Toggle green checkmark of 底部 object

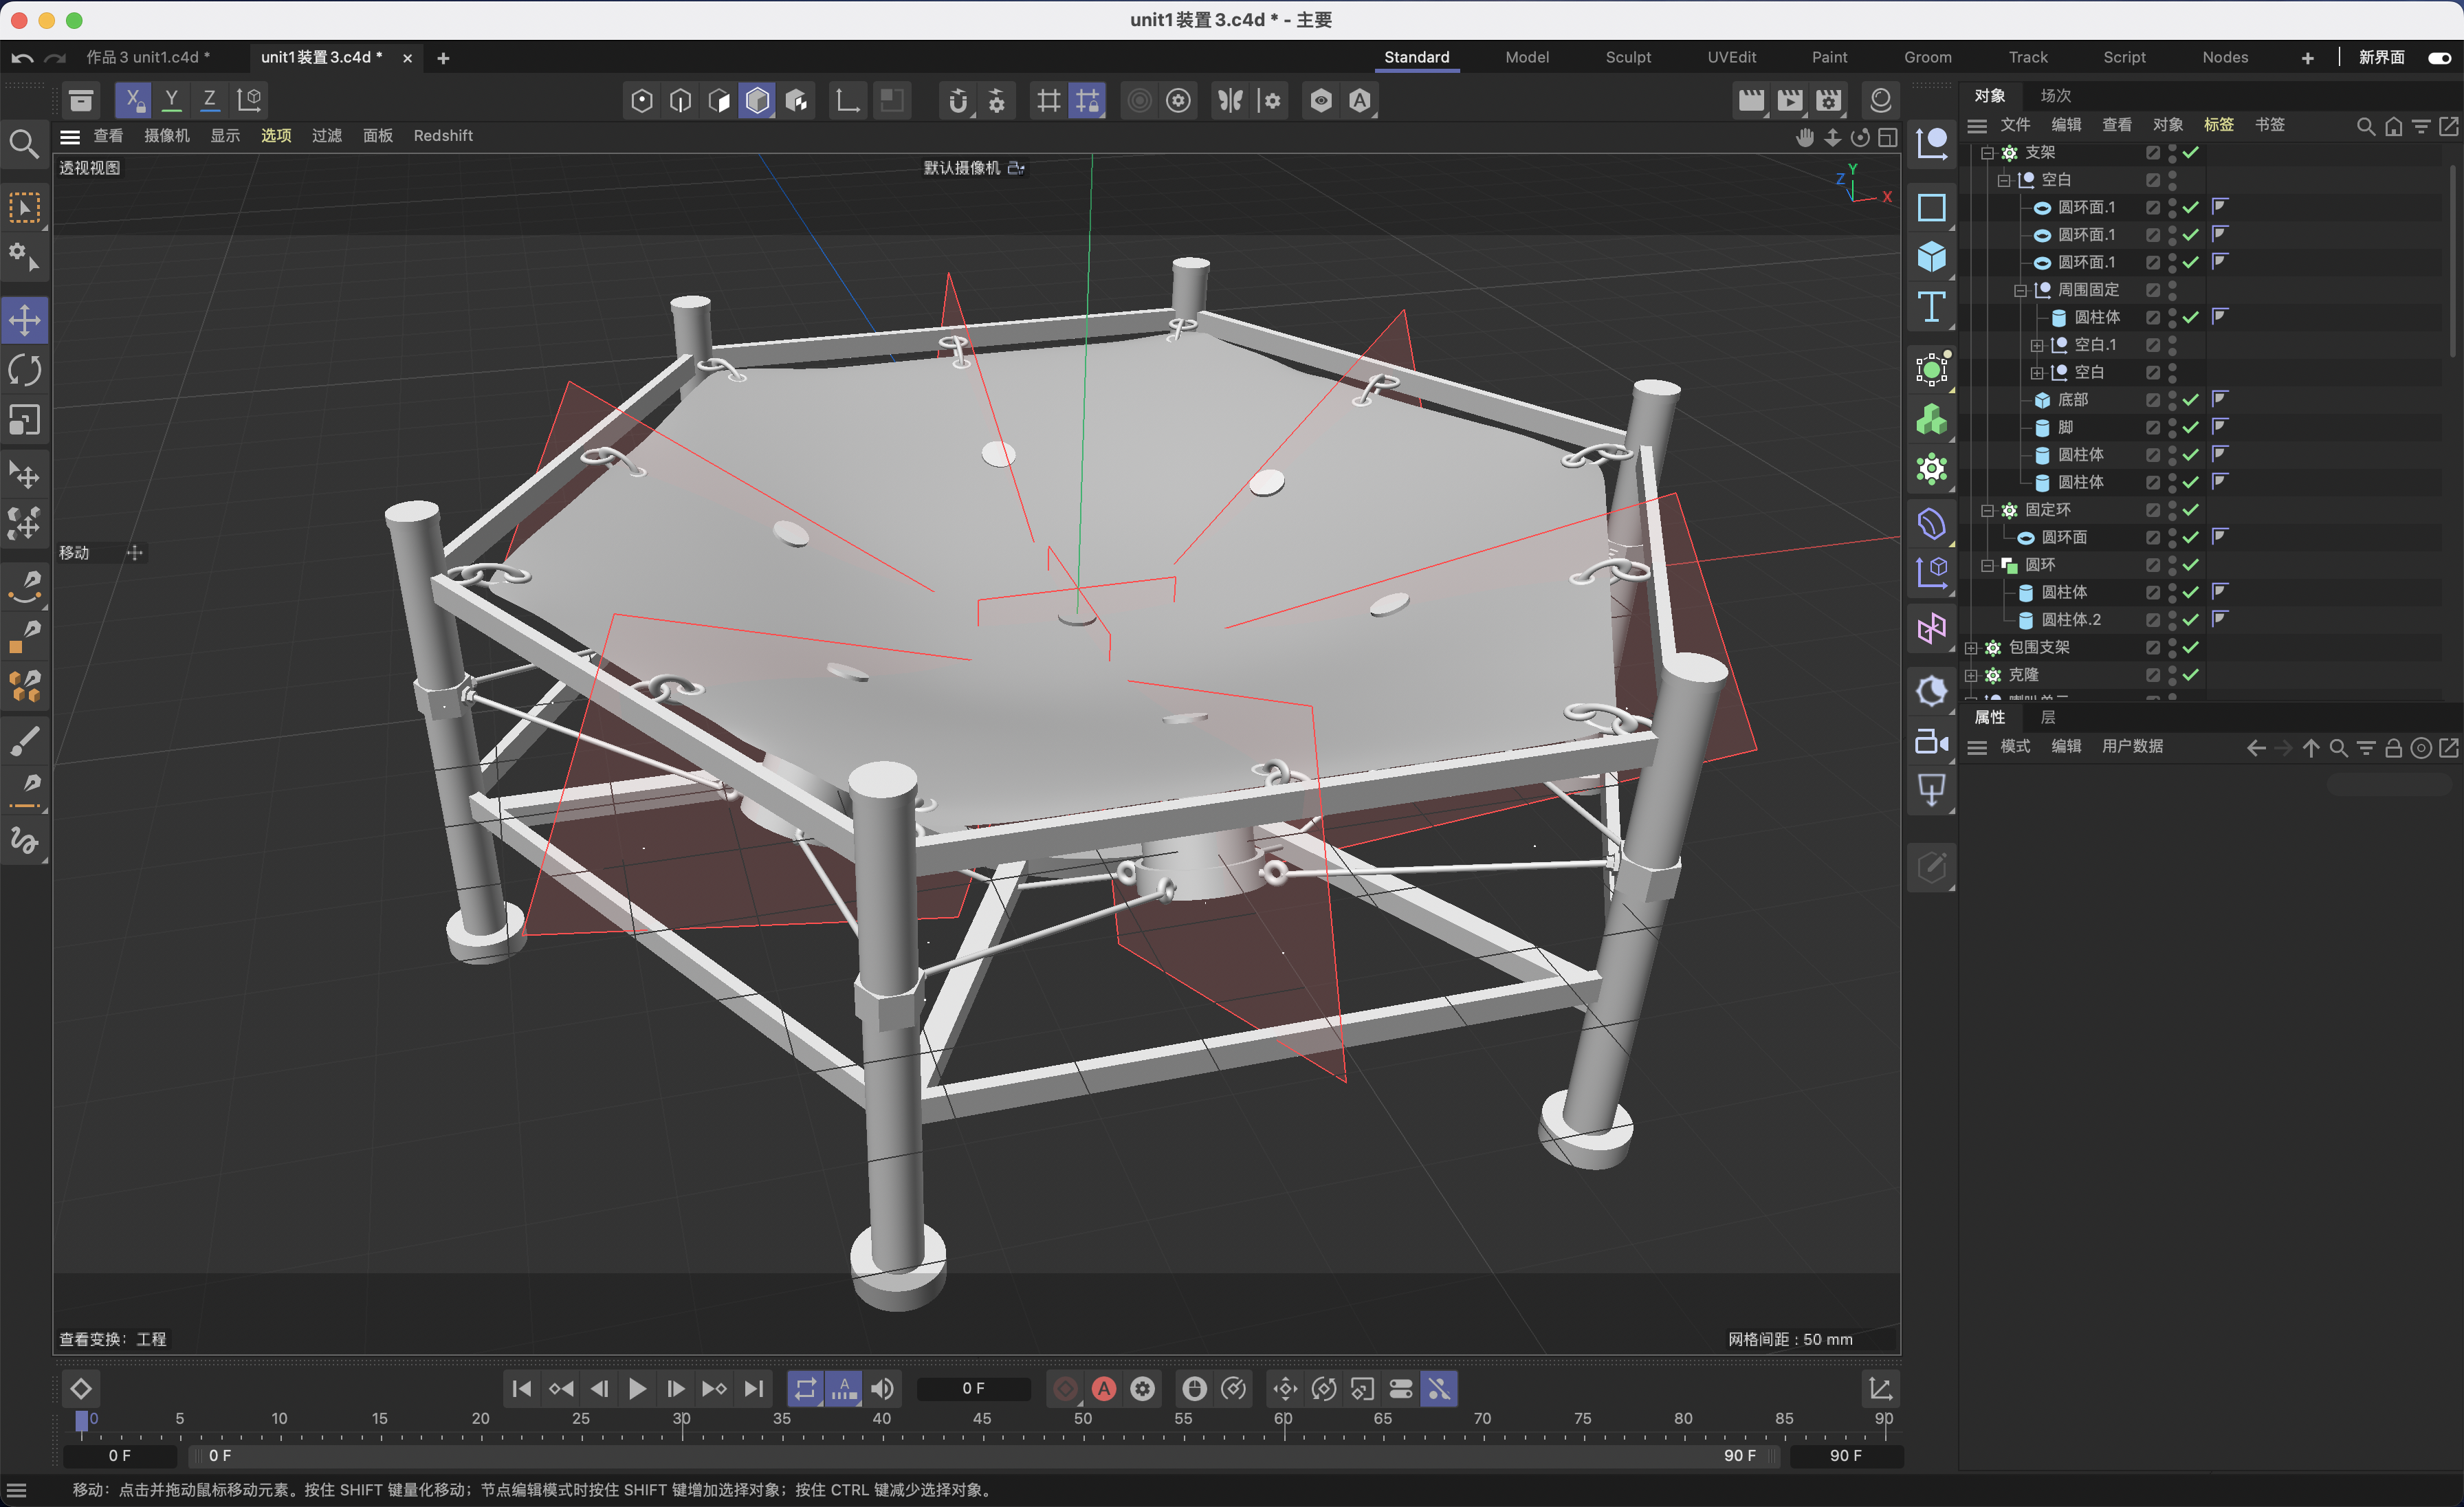point(2191,400)
